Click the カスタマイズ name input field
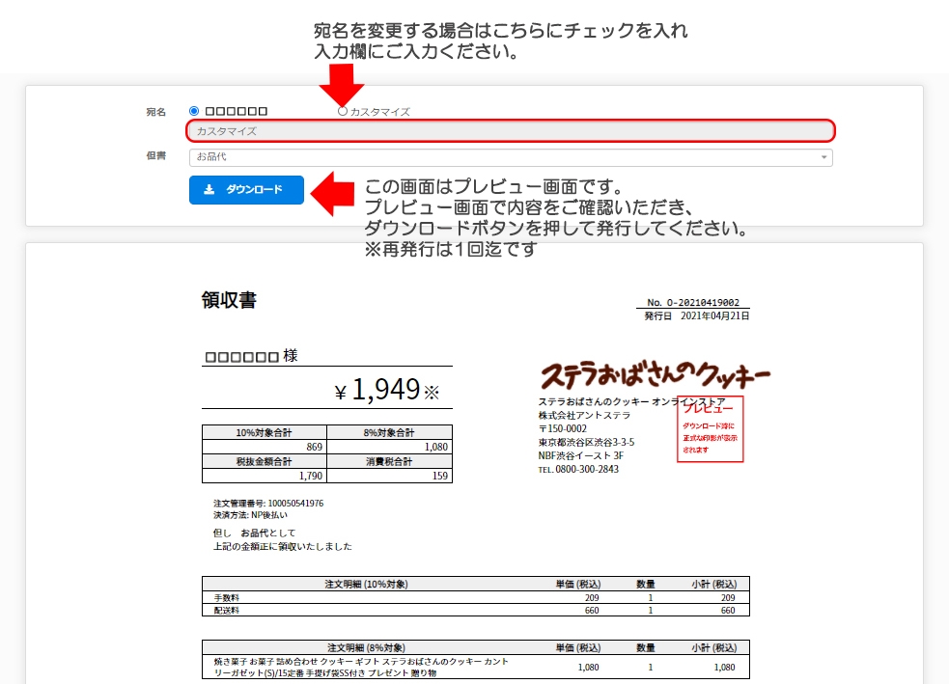The image size is (949, 684). 510,131
